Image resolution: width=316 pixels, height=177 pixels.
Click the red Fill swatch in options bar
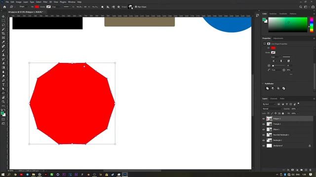[37, 7]
